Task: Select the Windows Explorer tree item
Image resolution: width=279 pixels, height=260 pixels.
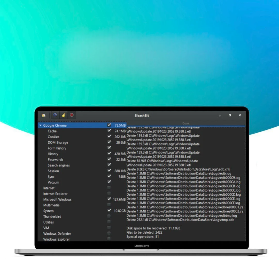Action: coord(57,239)
